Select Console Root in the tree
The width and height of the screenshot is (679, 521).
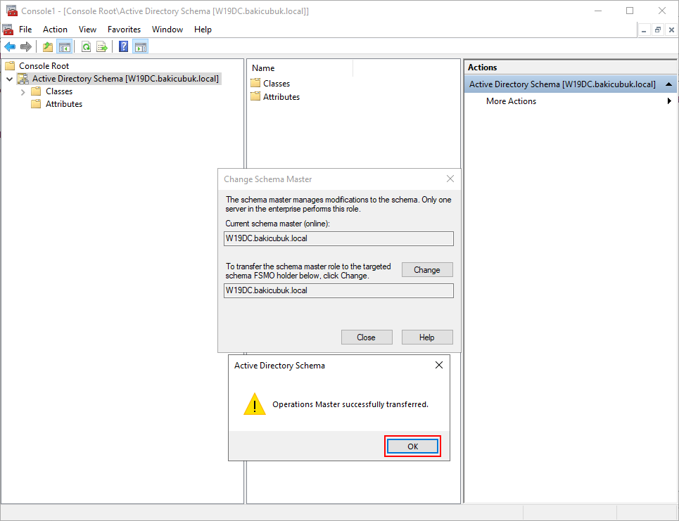point(44,66)
